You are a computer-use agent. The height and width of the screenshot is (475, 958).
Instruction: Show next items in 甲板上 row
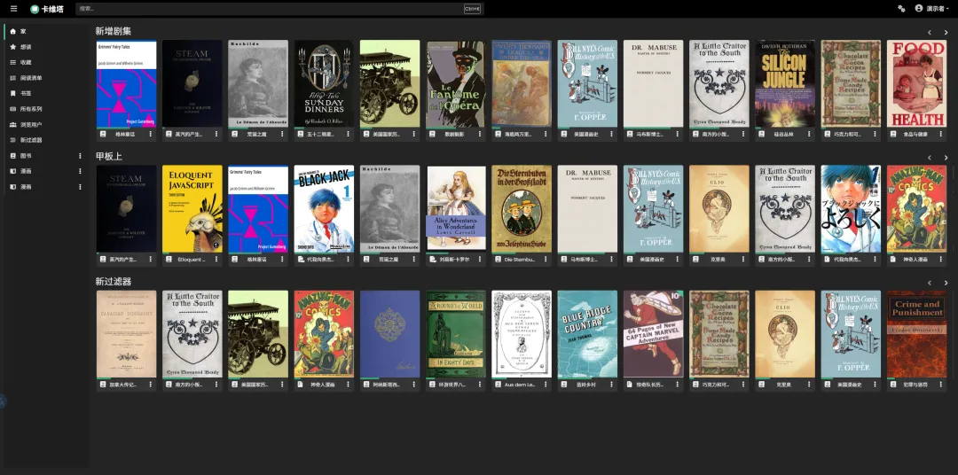click(946, 158)
